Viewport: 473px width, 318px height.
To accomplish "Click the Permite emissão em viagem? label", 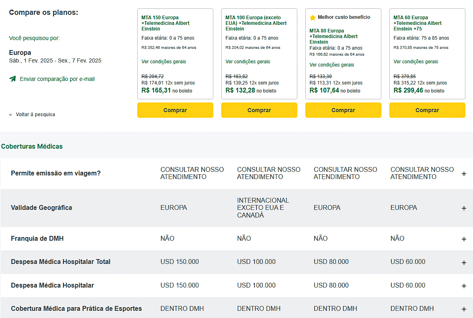I will coord(56,173).
